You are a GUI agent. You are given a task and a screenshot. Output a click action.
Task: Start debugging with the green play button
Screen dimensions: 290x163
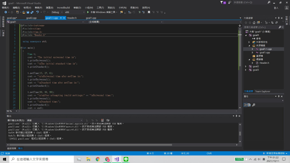[x=88, y=12]
